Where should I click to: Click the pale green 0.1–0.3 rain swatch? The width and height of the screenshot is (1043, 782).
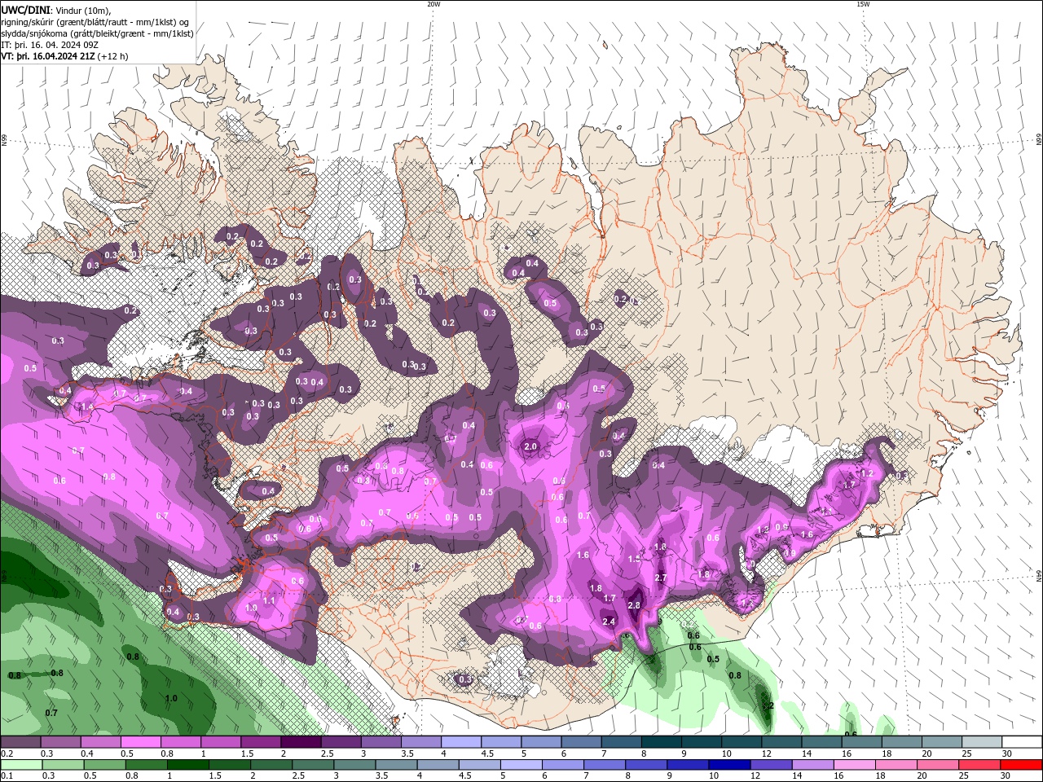[22, 765]
